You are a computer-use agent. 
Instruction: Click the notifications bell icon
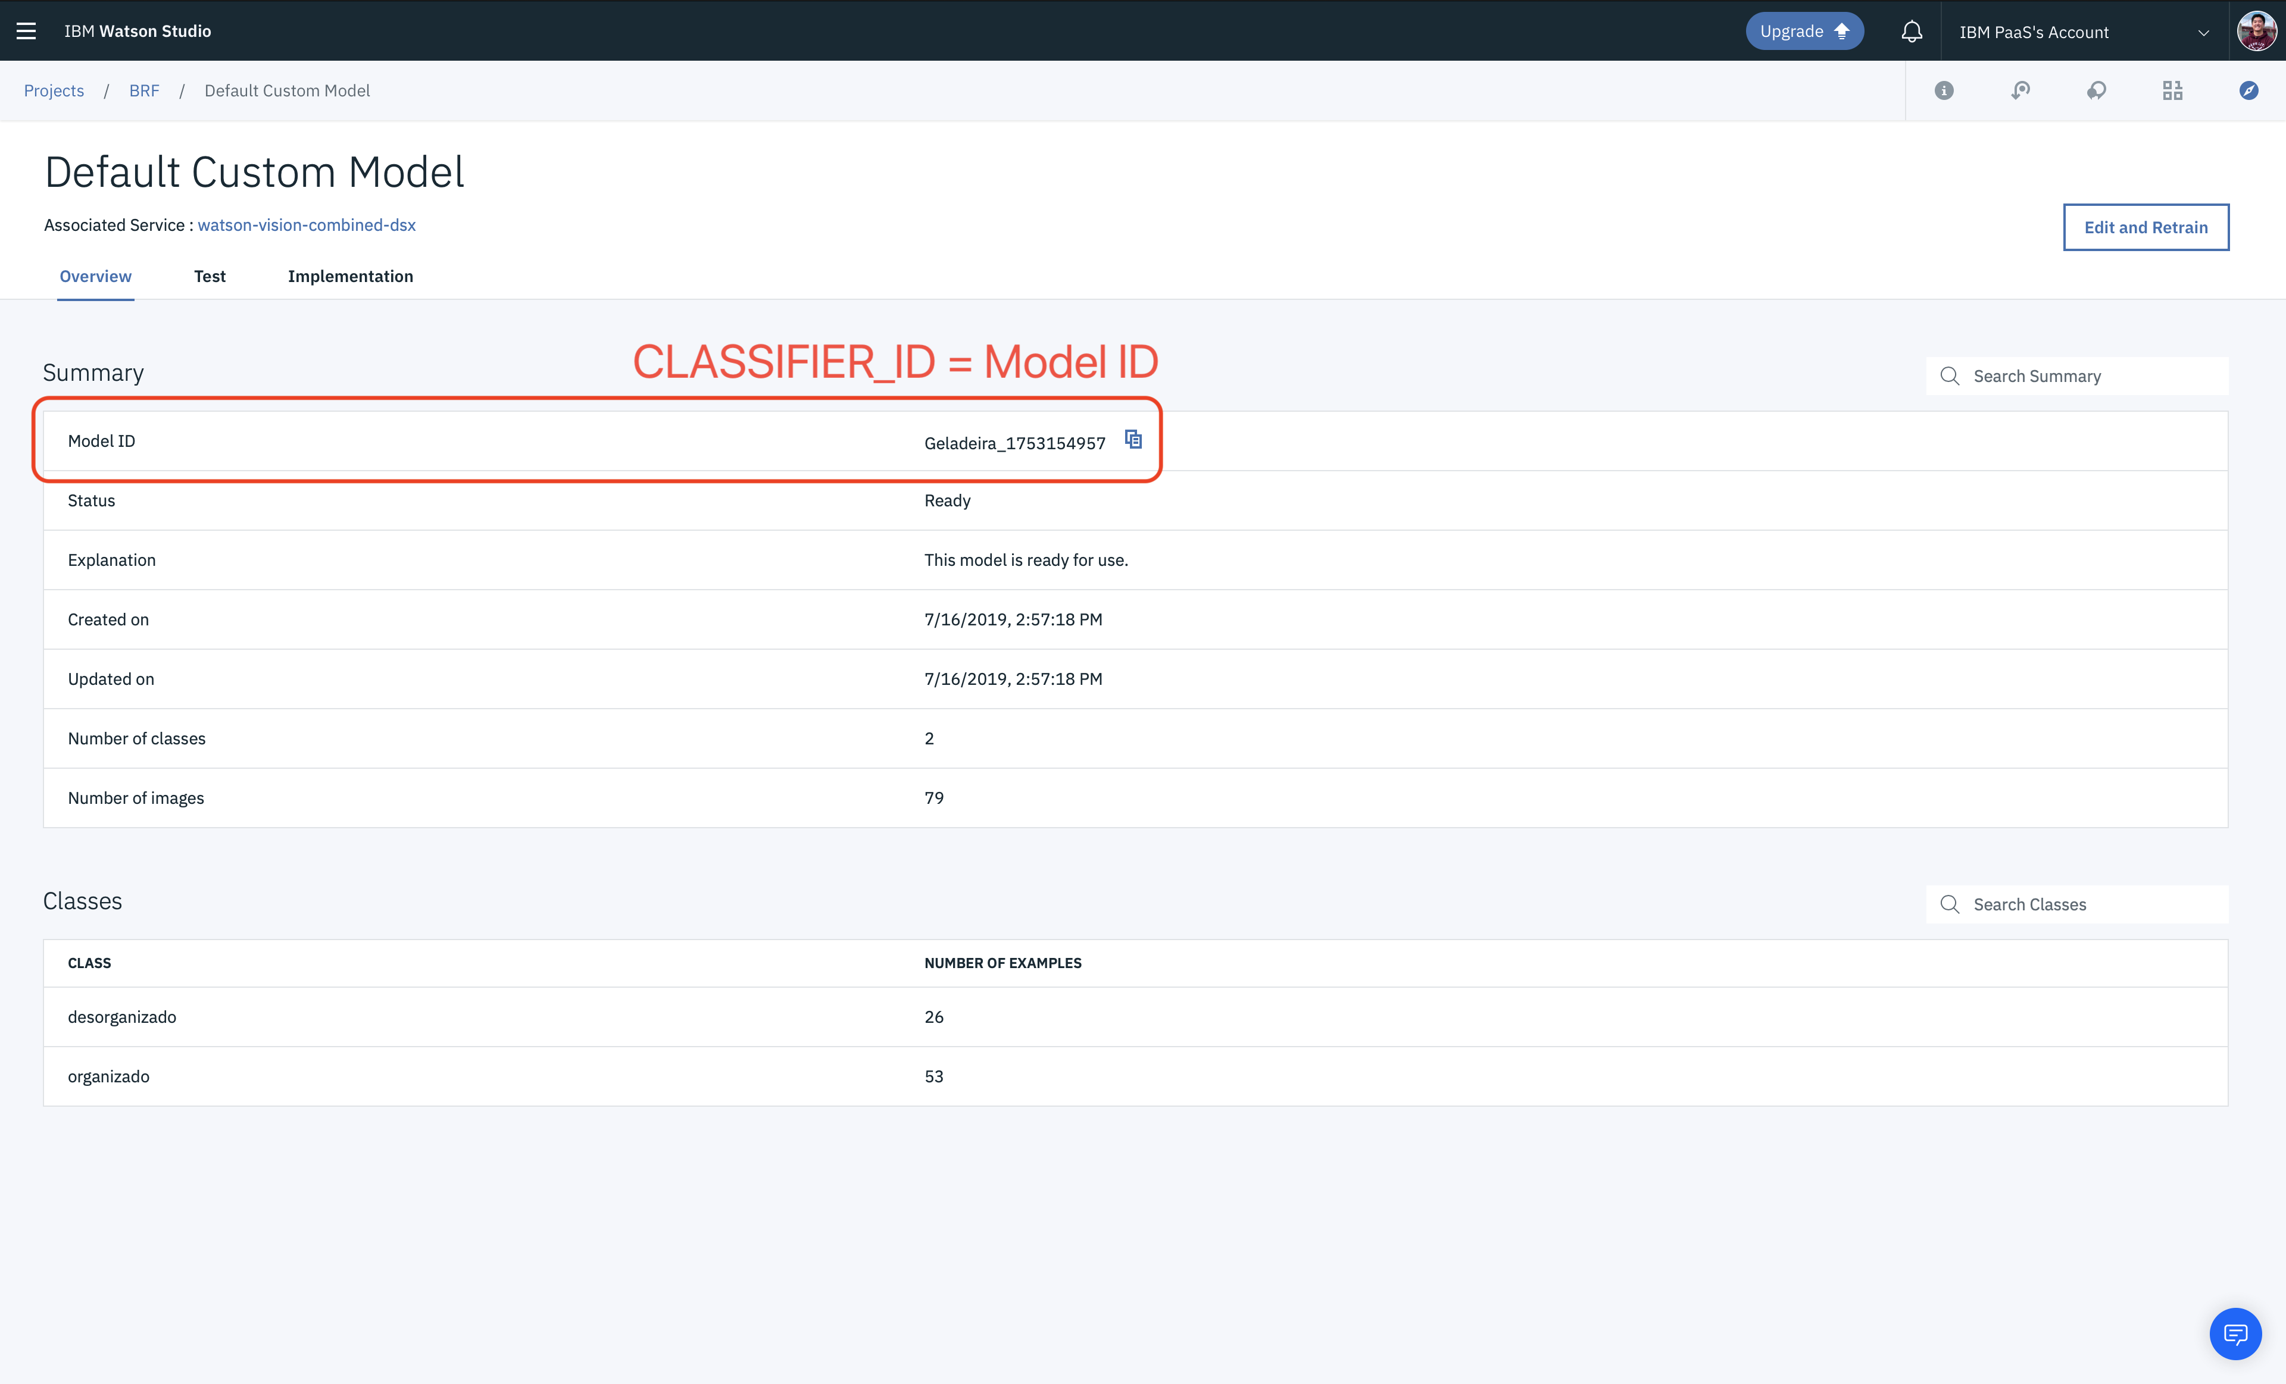(1911, 32)
